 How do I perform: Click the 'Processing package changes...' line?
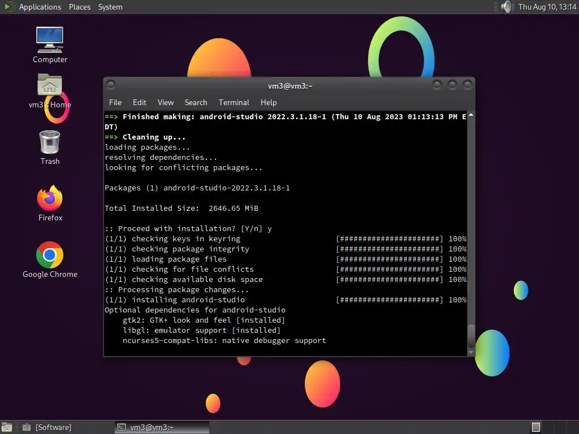pyautogui.click(x=176, y=290)
